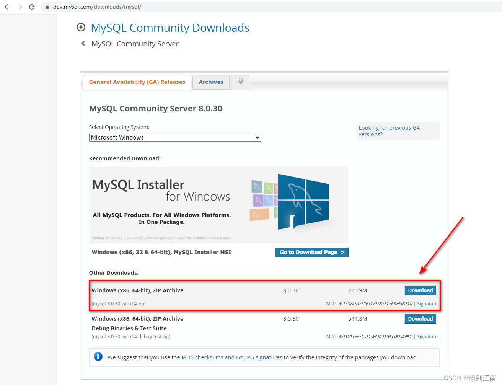
Task: Click the Other Downloads: label
Action: 114,273
